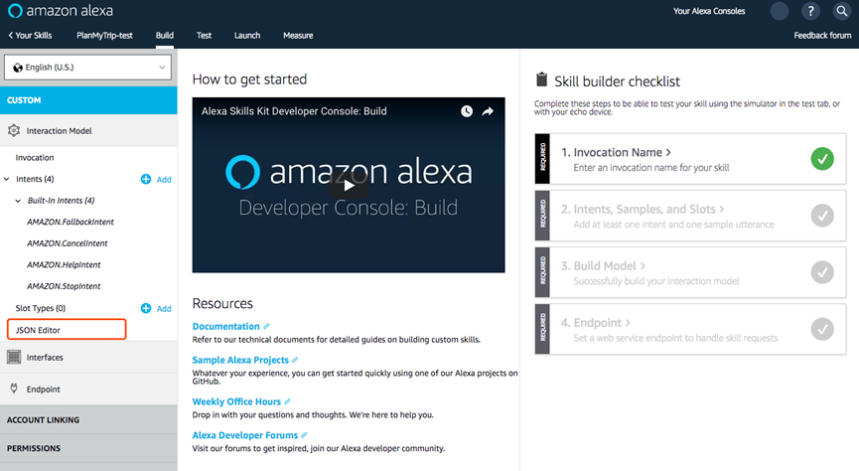
Task: Go back to Your Skills
Action: click(x=30, y=35)
